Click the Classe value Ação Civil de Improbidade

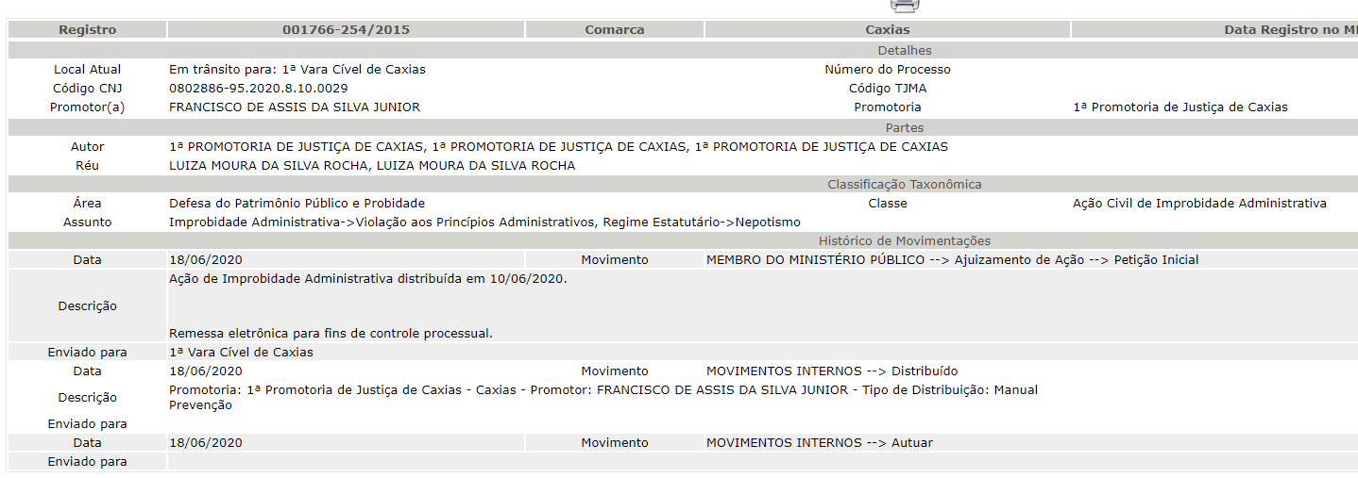tap(1199, 204)
